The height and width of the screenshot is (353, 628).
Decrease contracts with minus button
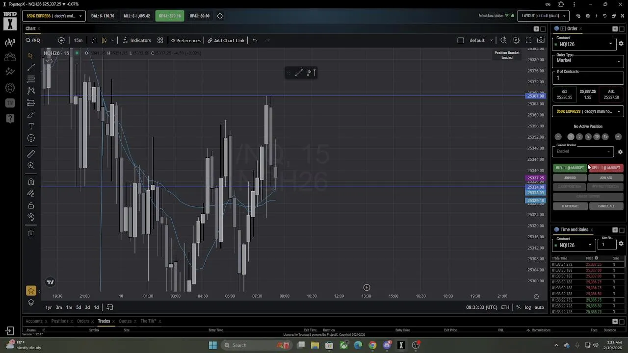click(558, 137)
